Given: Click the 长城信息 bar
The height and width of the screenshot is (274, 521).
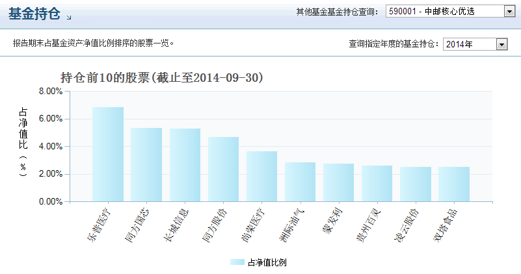Looking at the screenshot, I should (x=185, y=165).
